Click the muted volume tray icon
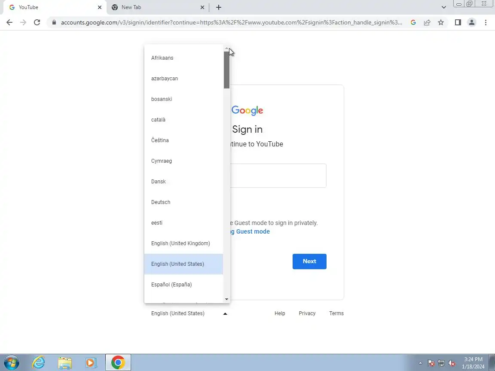 pyautogui.click(x=452, y=363)
